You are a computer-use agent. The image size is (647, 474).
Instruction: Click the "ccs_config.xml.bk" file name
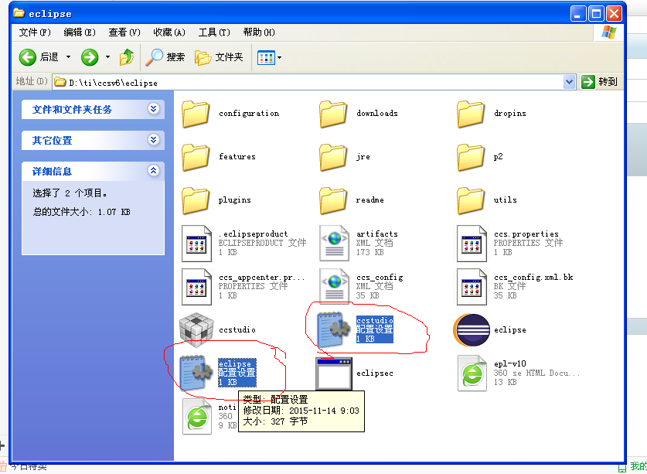coord(533,277)
